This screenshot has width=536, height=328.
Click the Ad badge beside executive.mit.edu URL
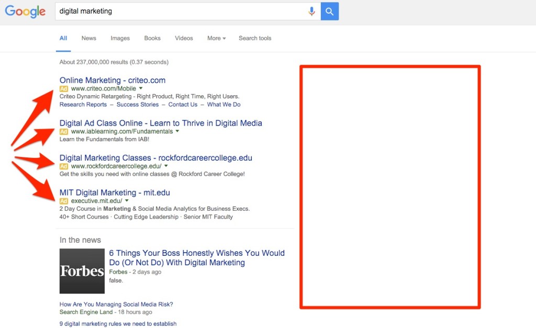(64, 201)
